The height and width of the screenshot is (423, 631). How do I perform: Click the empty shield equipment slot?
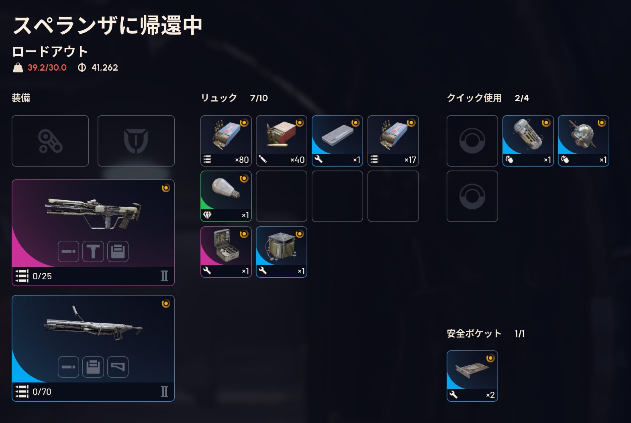pos(136,141)
